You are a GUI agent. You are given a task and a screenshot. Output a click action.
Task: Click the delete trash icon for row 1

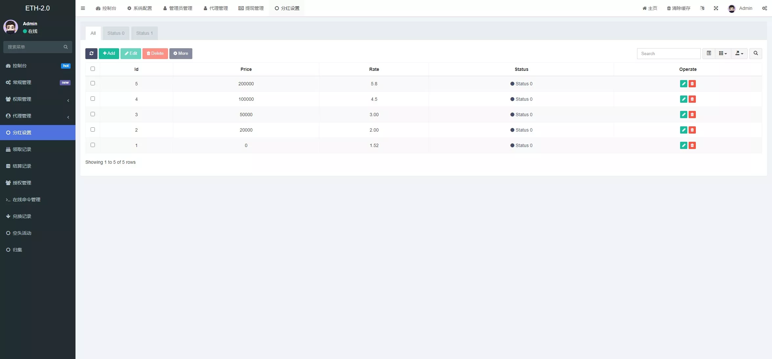point(693,145)
